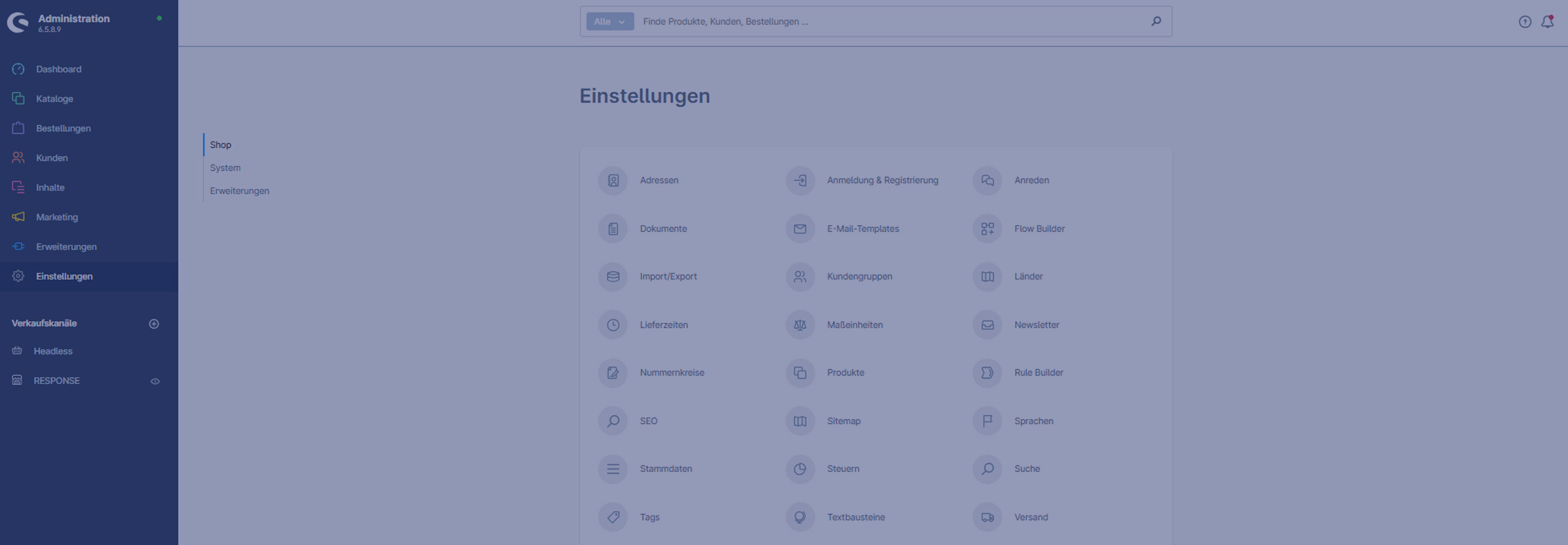This screenshot has width=1568, height=545.
Task: Click the Stammdaten list icon
Action: pos(613,469)
